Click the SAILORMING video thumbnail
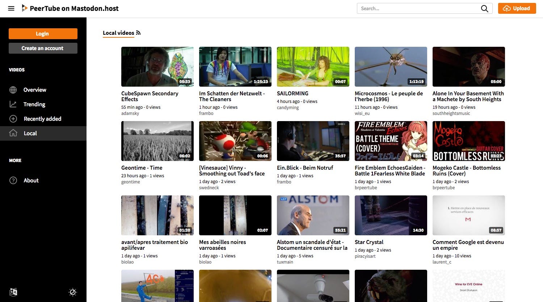 [313, 67]
